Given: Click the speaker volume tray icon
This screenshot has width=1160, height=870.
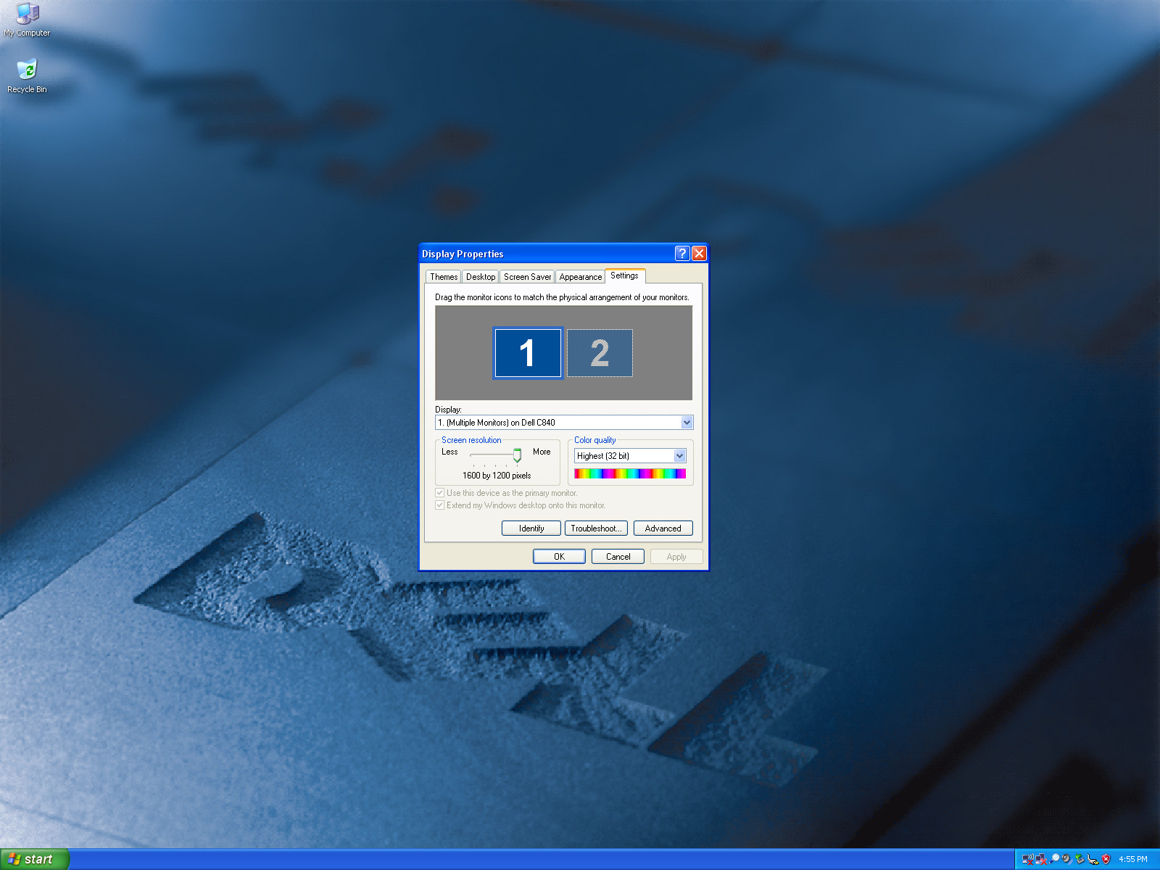Looking at the screenshot, I should [x=1066, y=859].
